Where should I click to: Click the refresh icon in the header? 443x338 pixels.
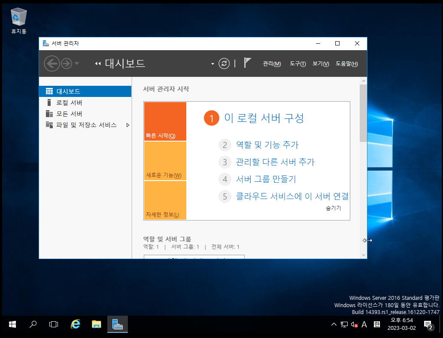tap(224, 63)
